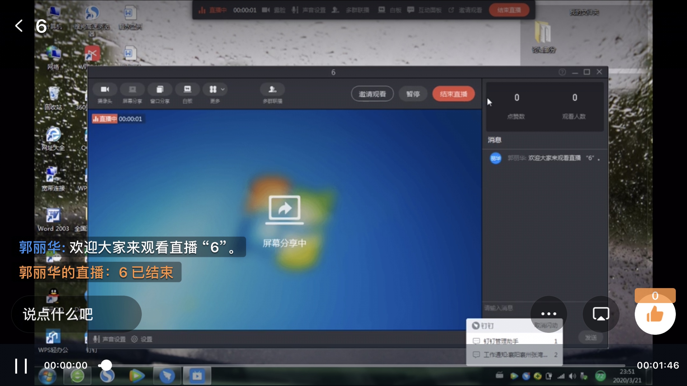Screen dimensions: 687x386
Task: Click 邀请观看 on the floating top bar
Action: pos(465,10)
